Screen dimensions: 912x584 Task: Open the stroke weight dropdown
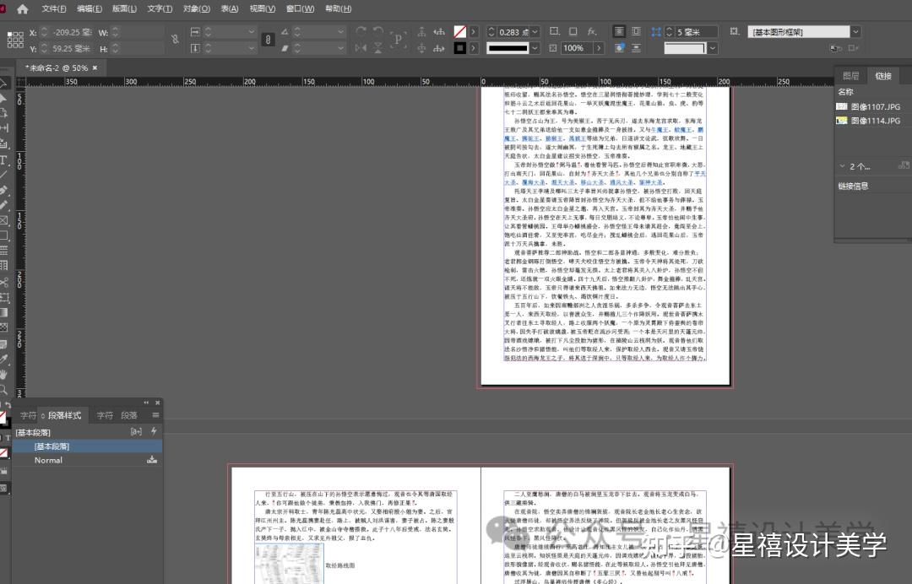coord(535,32)
